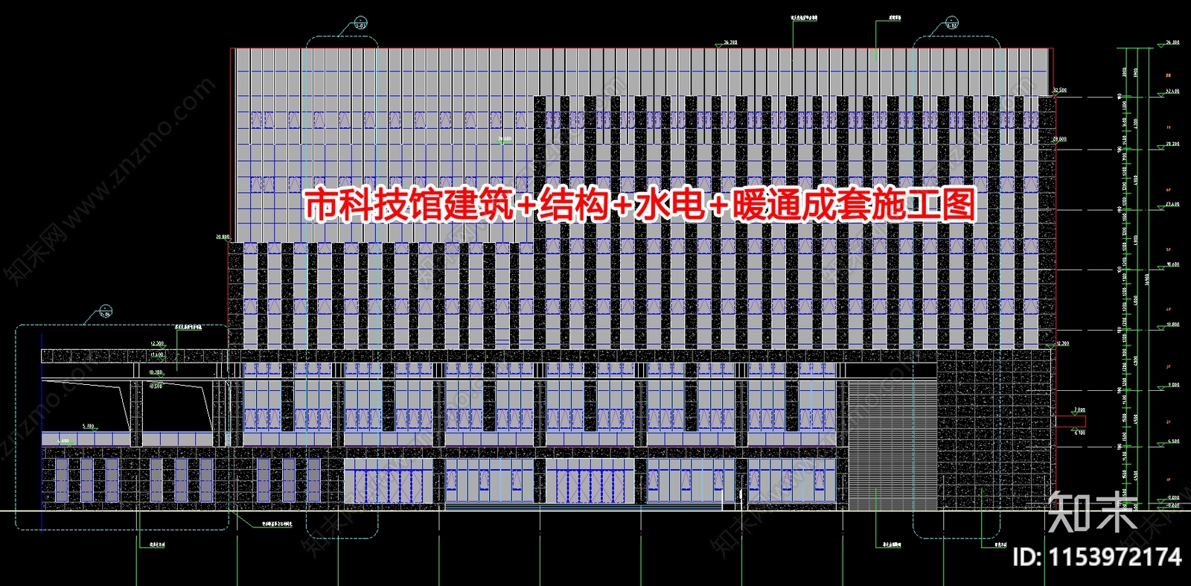Click the 知末 logo in the corner
1191x586 pixels.
pos(1093,512)
